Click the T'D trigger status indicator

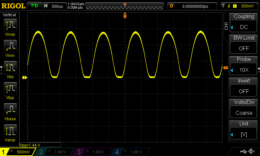(34, 6)
